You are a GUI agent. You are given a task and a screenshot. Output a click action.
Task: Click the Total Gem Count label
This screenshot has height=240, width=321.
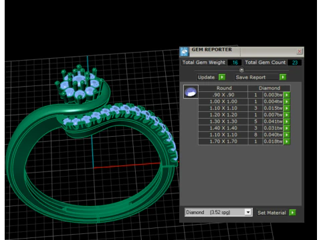[x=265, y=63]
